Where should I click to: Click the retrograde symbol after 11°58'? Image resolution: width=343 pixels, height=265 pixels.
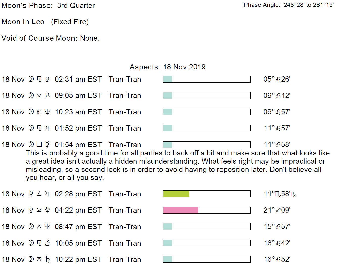coord(293,194)
